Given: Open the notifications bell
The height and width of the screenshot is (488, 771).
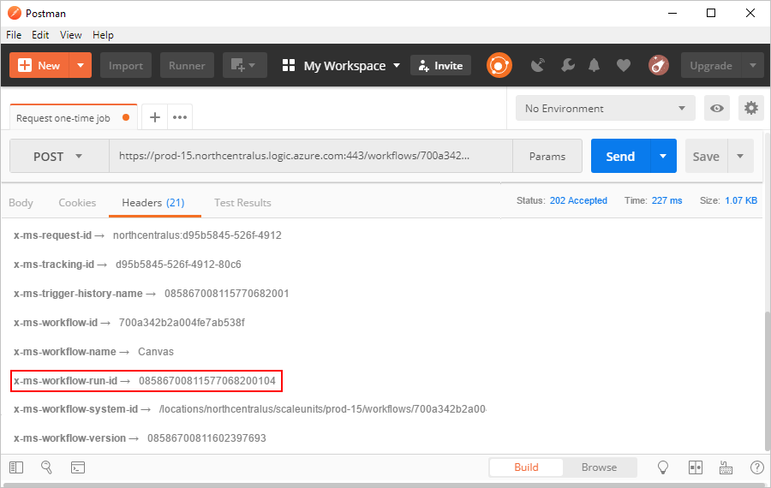Looking at the screenshot, I should coord(594,65).
